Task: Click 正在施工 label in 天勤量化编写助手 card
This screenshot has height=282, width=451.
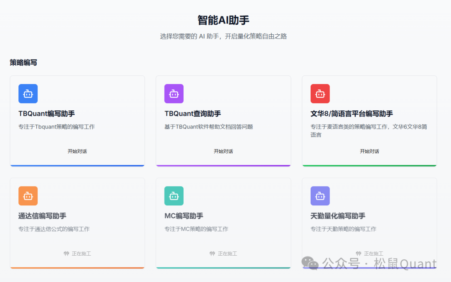Action: (x=373, y=254)
